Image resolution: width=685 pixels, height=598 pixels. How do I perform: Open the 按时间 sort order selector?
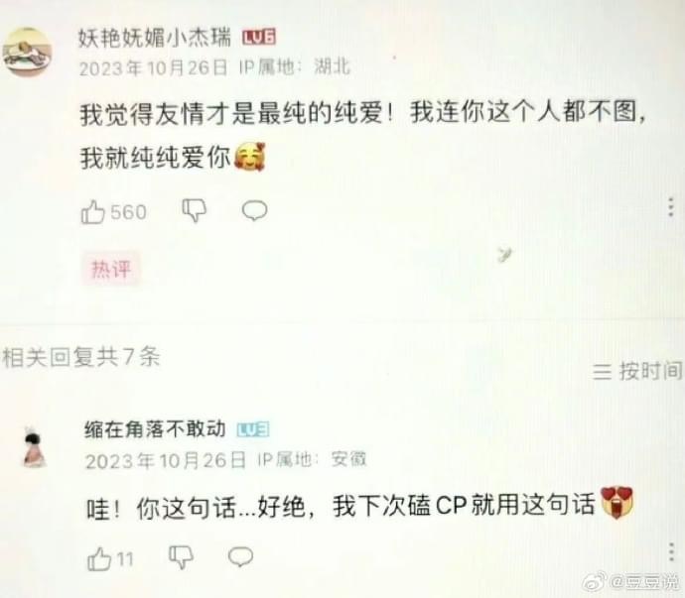click(637, 372)
